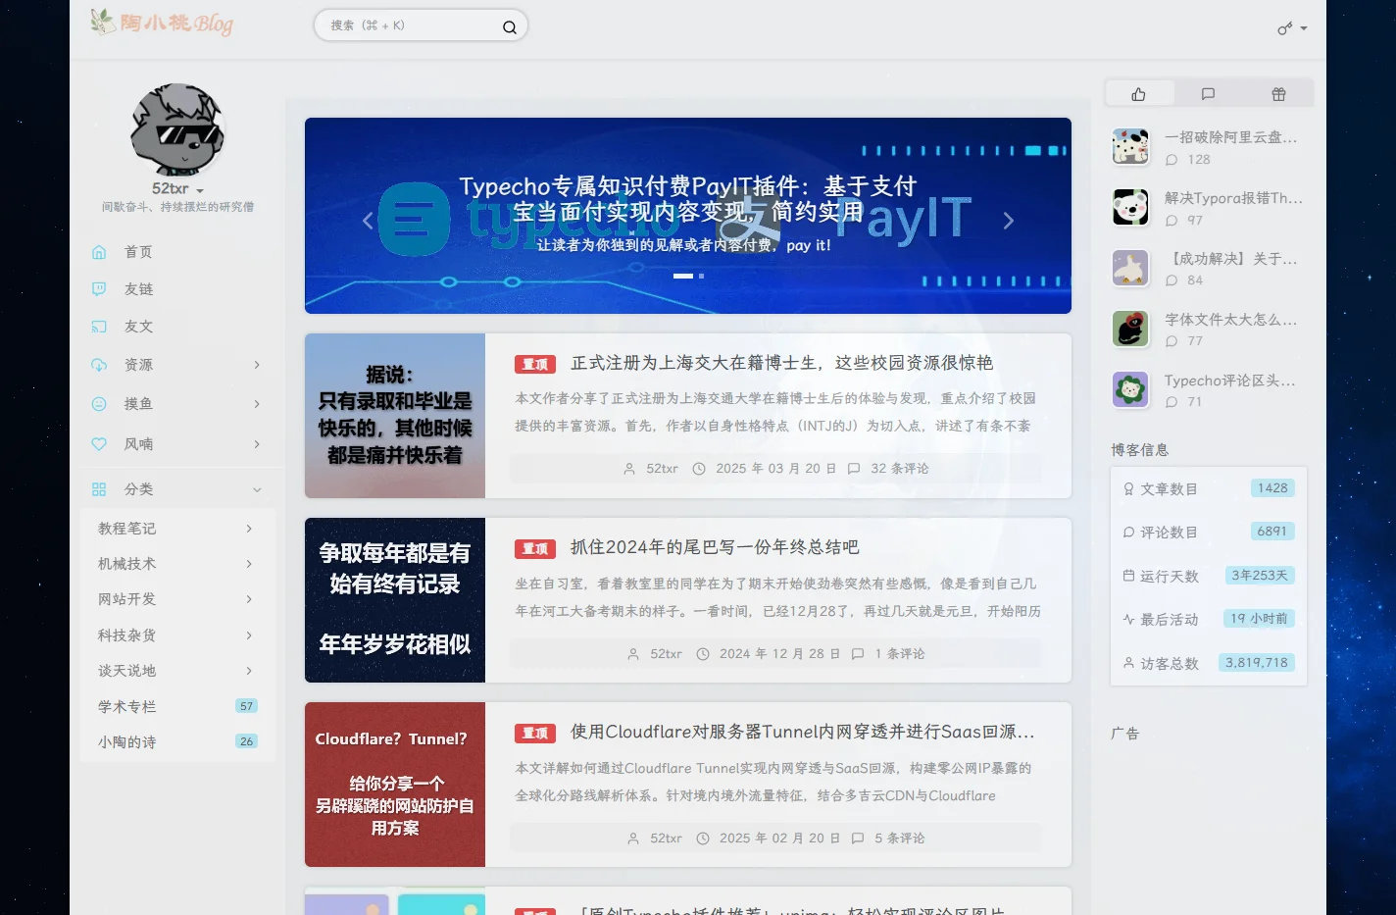The width and height of the screenshot is (1396, 915).
Task: Expand the 谈天说地 category arrow
Action: [249, 671]
